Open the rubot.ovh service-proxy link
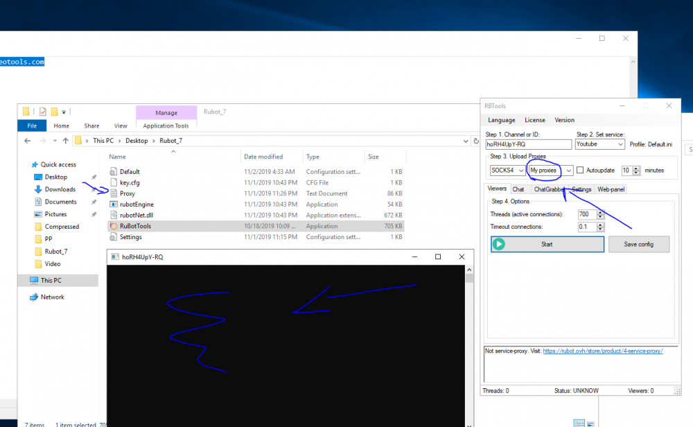Screen dimensions: 693x427 603,351
